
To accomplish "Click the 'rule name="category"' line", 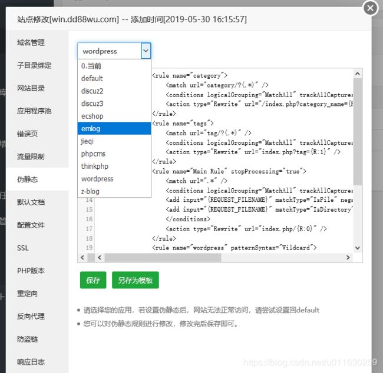I will click(x=190, y=76).
